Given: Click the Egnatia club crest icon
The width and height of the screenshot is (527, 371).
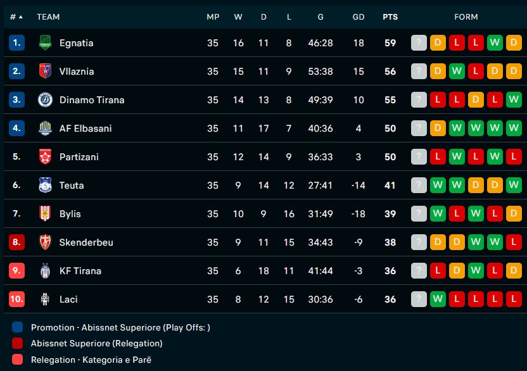Looking at the screenshot, I should point(44,43).
